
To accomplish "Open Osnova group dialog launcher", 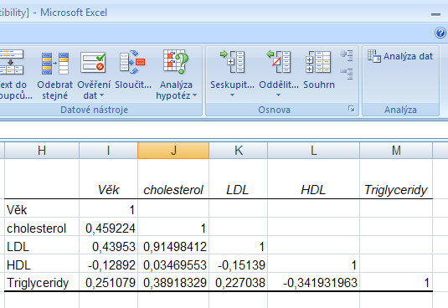I will pyautogui.click(x=352, y=109).
